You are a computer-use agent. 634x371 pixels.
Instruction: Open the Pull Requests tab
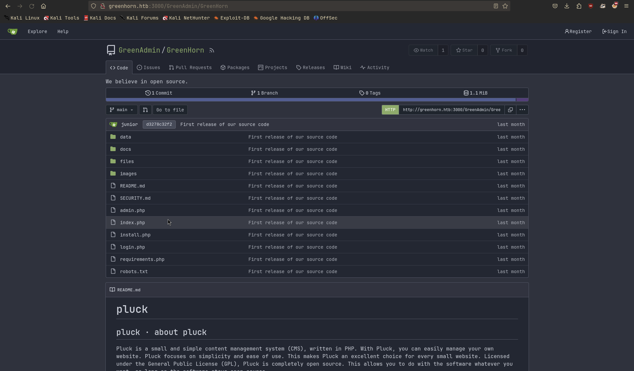pos(190,68)
